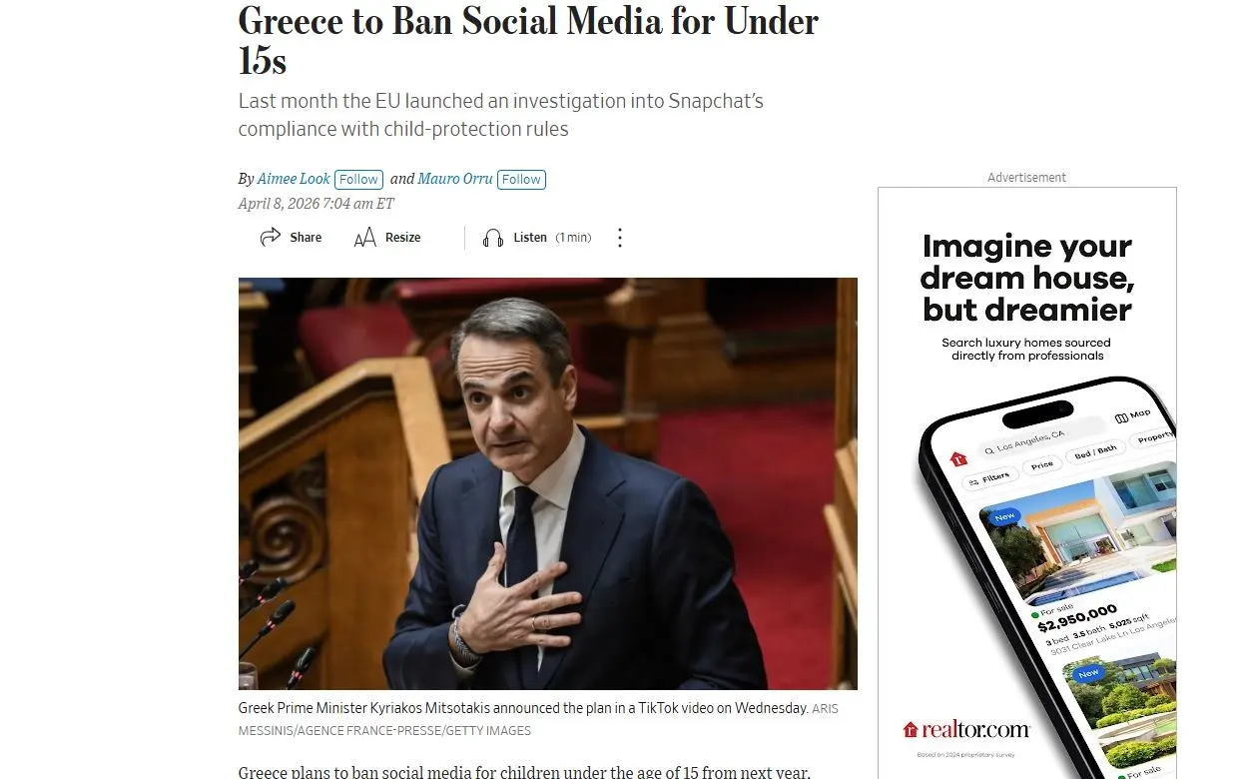Image resolution: width=1250 pixels, height=779 pixels.
Task: Select the Price filter pill in ad
Action: [1042, 465]
